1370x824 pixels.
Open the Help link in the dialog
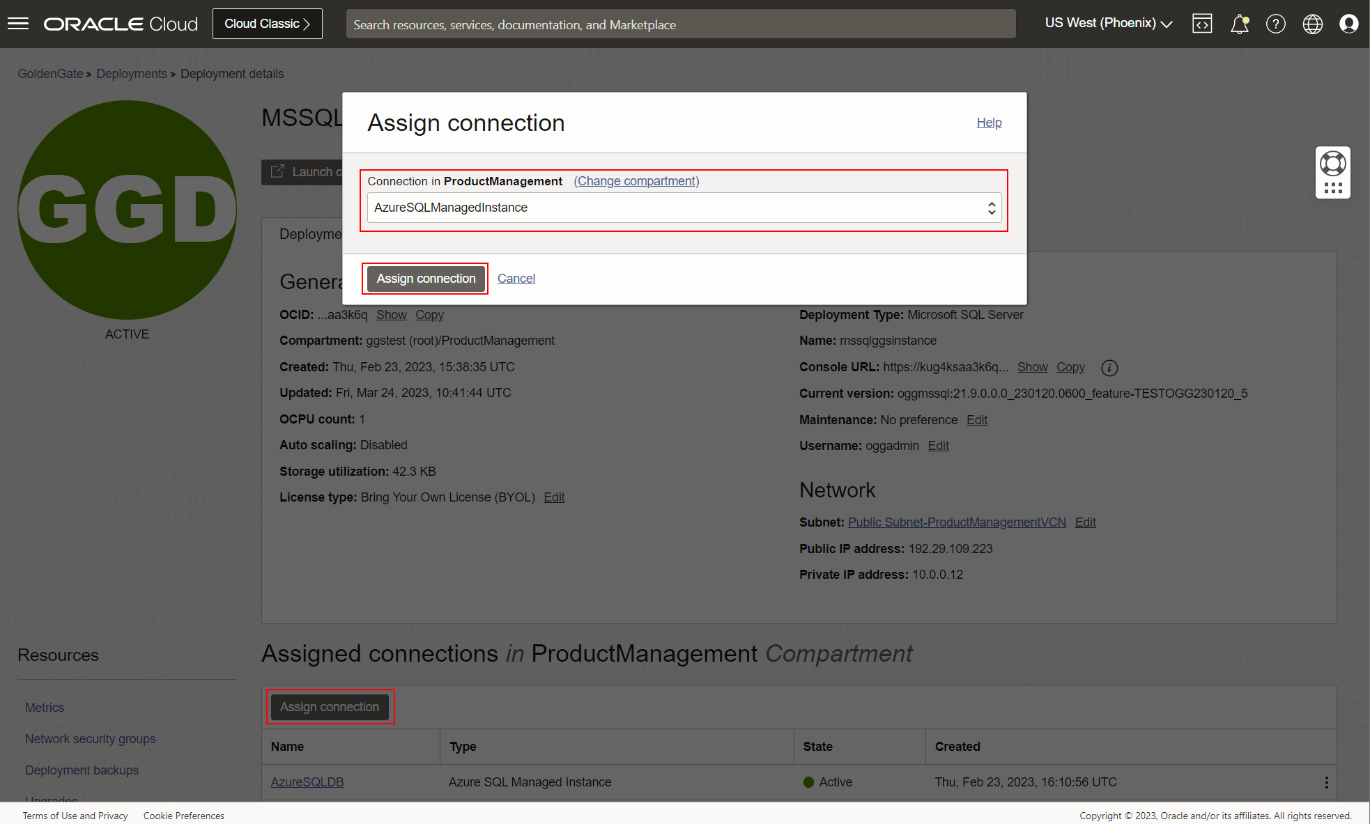988,123
